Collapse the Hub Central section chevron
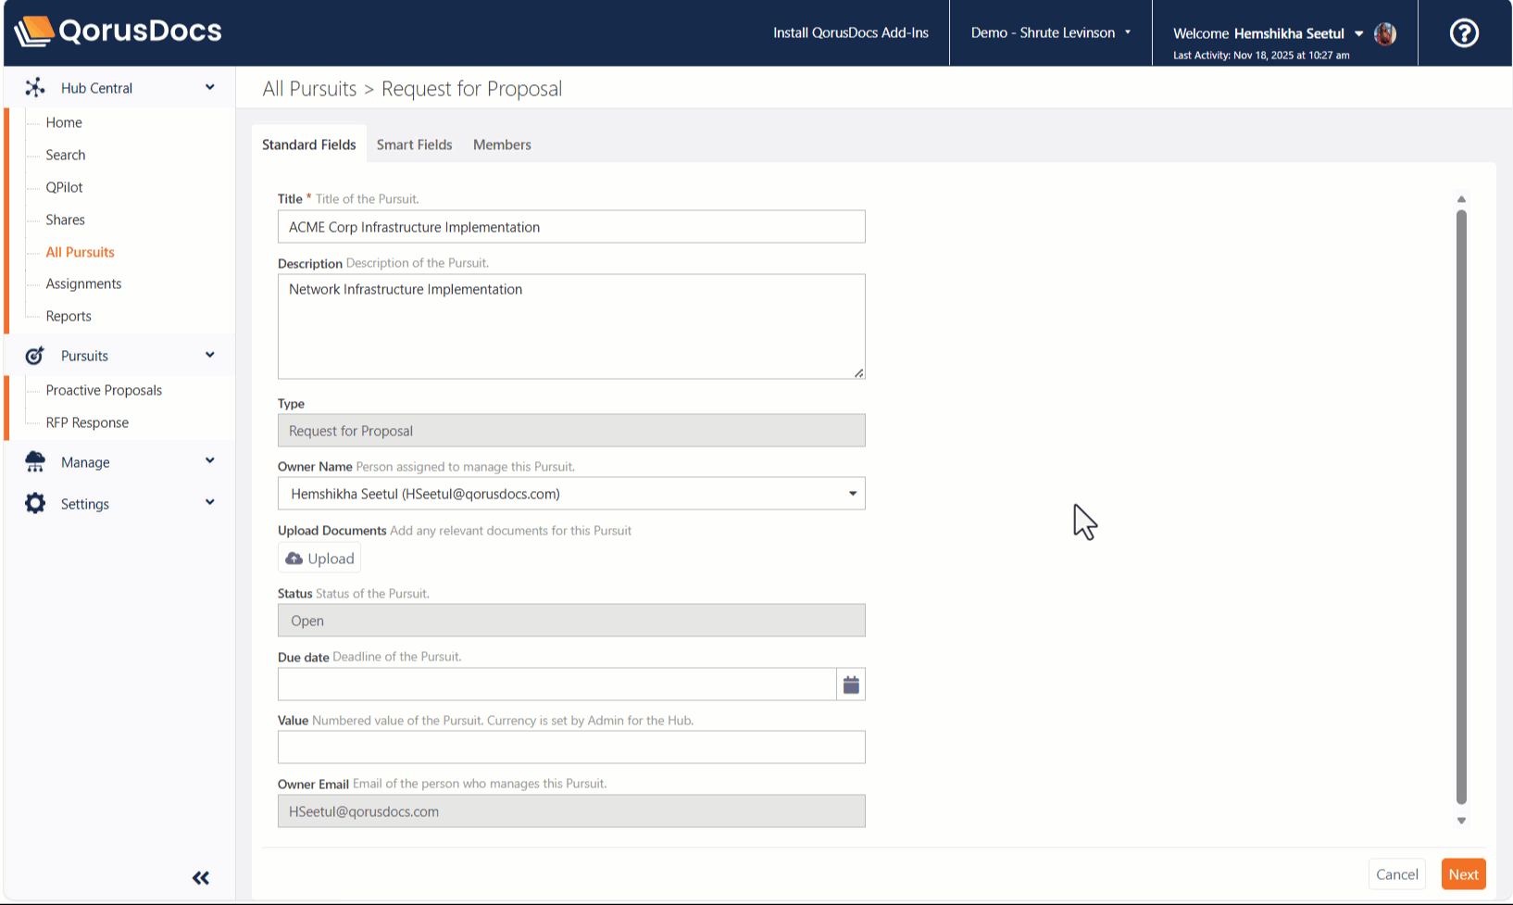 coord(210,87)
